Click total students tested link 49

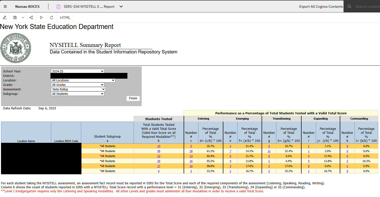[159, 151]
